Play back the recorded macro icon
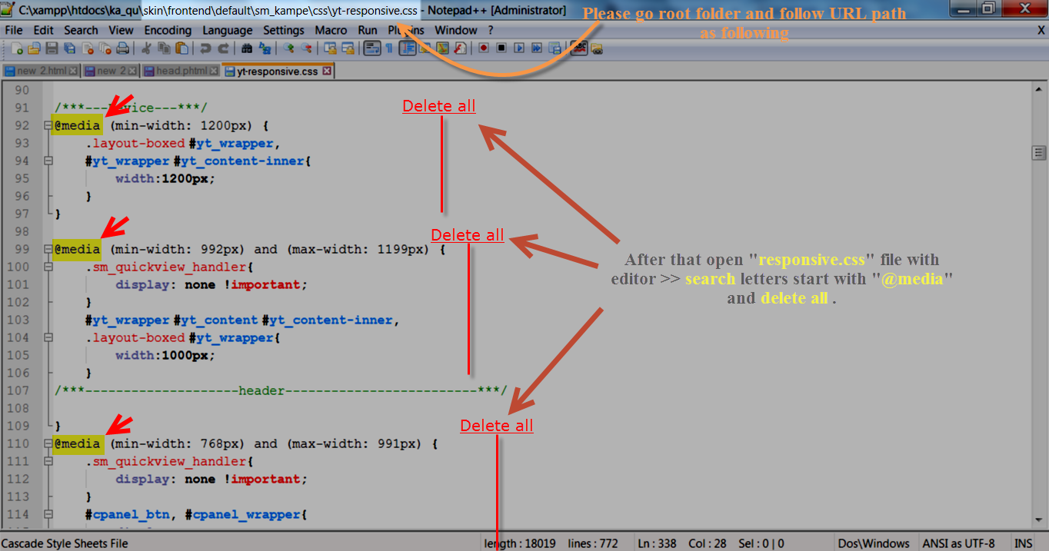The image size is (1049, 551). click(x=519, y=48)
